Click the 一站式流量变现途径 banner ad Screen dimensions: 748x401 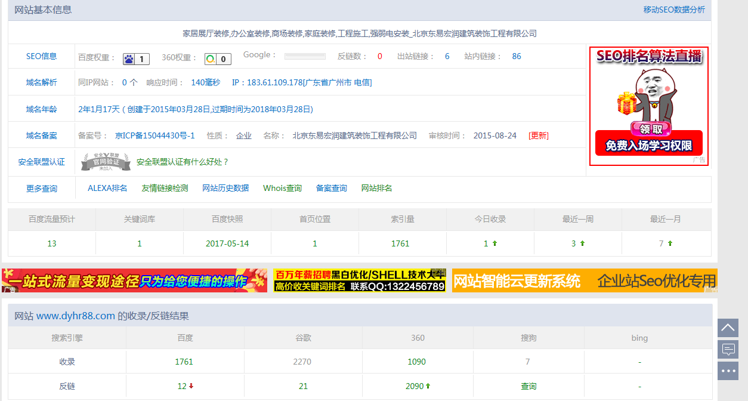(134, 280)
